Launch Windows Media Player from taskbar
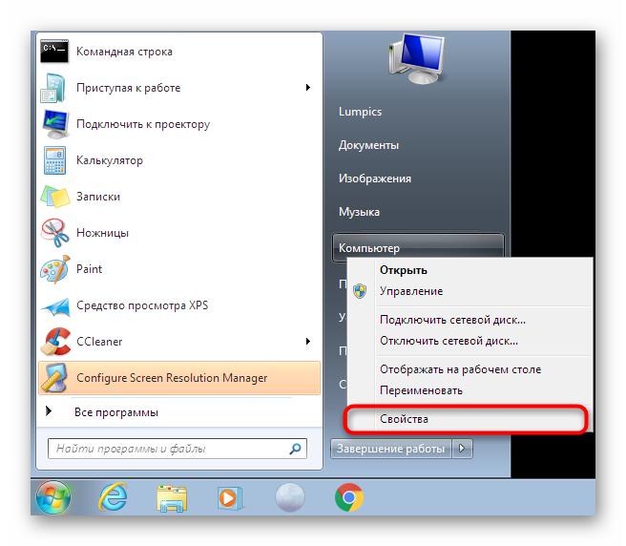 [230, 498]
